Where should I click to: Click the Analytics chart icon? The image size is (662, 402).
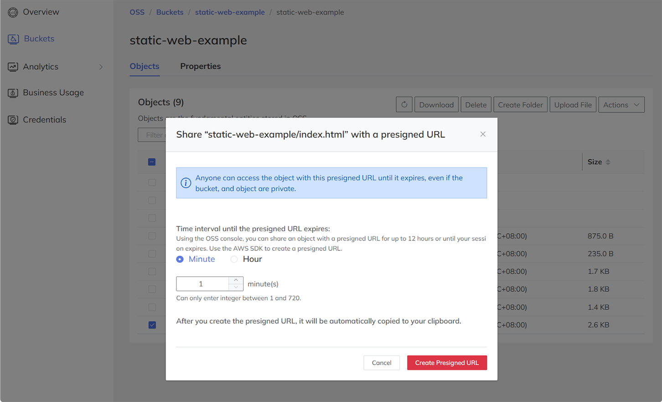(13, 66)
